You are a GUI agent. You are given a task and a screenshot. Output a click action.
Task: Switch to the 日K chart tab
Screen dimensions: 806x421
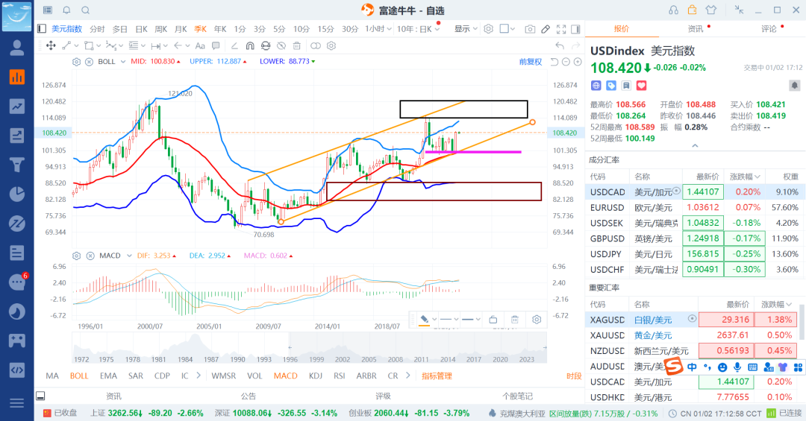(x=141, y=29)
